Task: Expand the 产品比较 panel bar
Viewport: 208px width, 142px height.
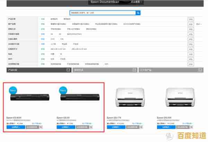Action: [38, 70]
